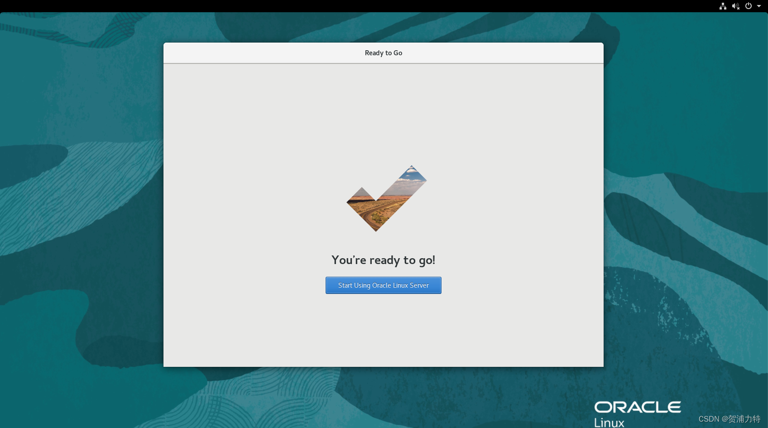Screen dimensions: 768x428
Task: Click the "You're ready to go!" heading
Action: pyautogui.click(x=383, y=260)
